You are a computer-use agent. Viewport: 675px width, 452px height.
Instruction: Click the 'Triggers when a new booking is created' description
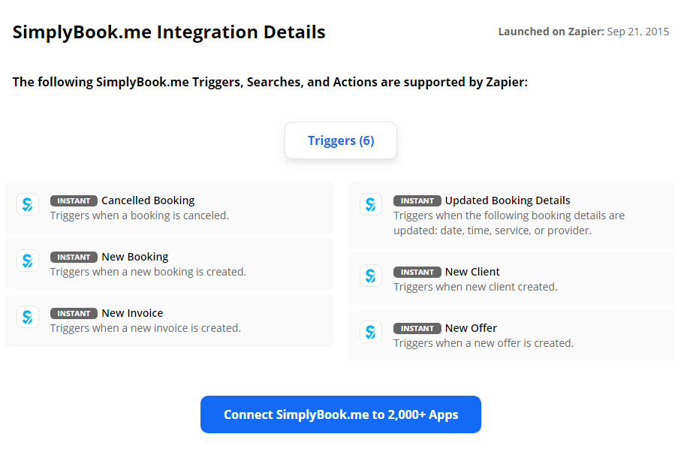(x=148, y=272)
